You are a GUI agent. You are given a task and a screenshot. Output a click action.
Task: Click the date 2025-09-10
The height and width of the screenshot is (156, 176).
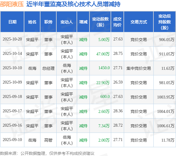[12, 140]
